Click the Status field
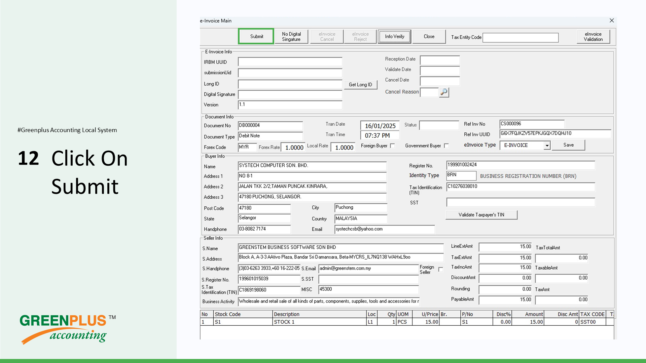This screenshot has height=363, width=646. 439,125
